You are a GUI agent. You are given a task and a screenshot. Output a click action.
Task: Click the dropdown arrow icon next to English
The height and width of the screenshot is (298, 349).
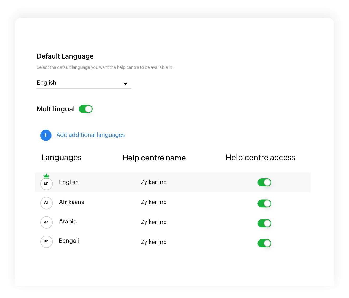tap(125, 84)
